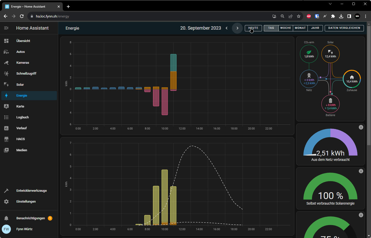Select the TAG period toggle
The height and width of the screenshot is (238, 371).
tap(271, 28)
